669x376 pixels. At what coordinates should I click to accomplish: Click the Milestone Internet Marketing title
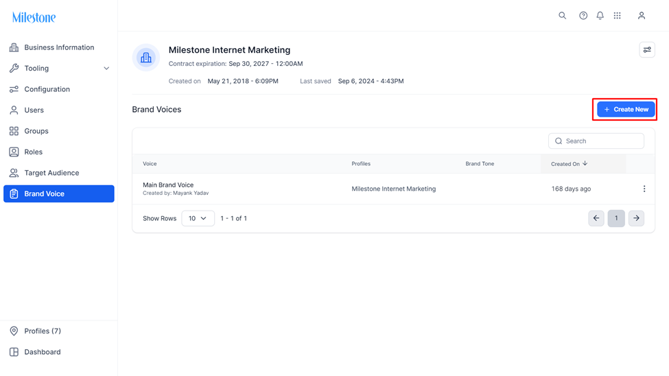point(229,50)
